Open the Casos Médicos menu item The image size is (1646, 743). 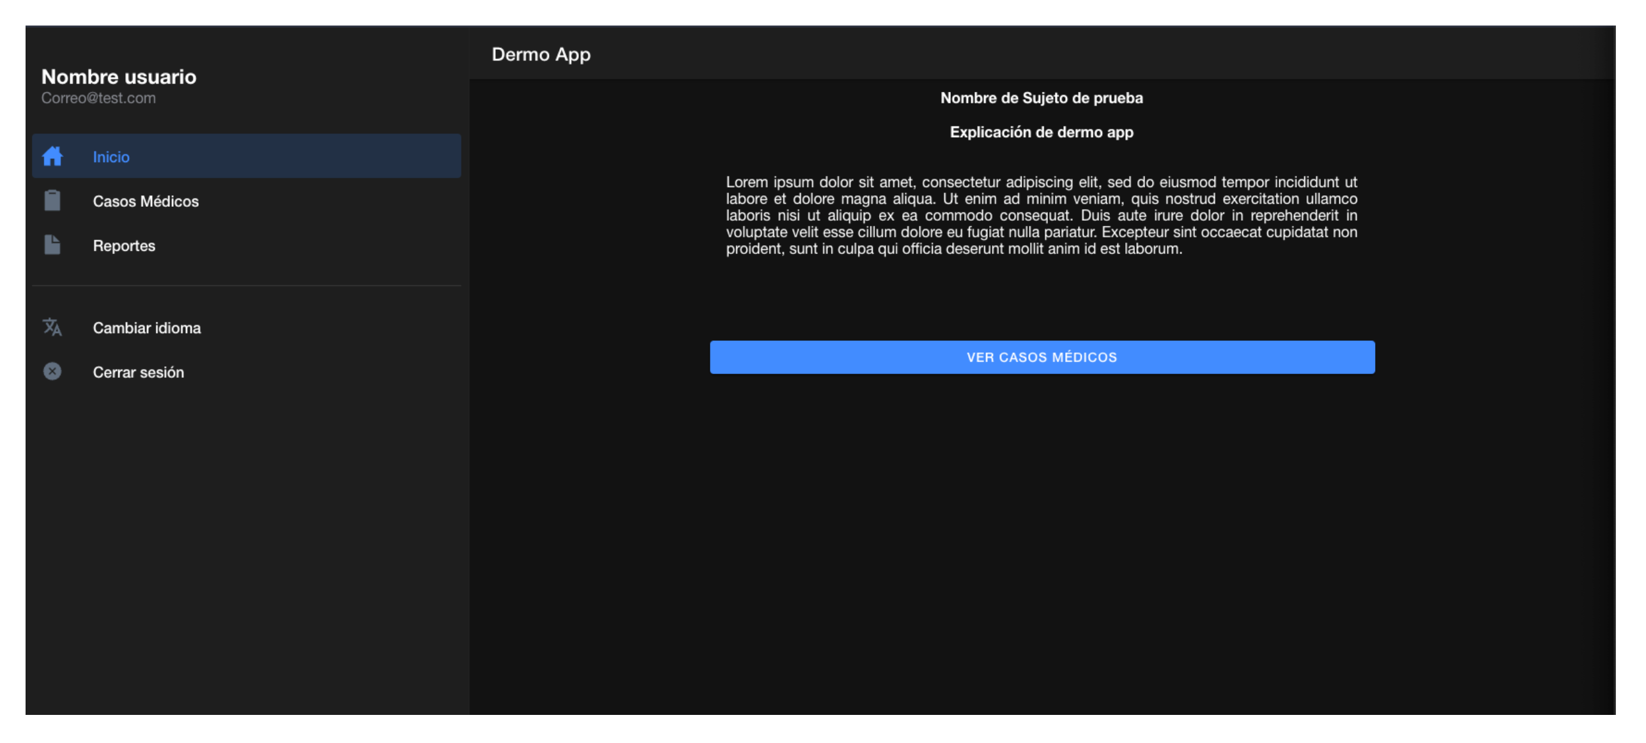click(x=146, y=201)
